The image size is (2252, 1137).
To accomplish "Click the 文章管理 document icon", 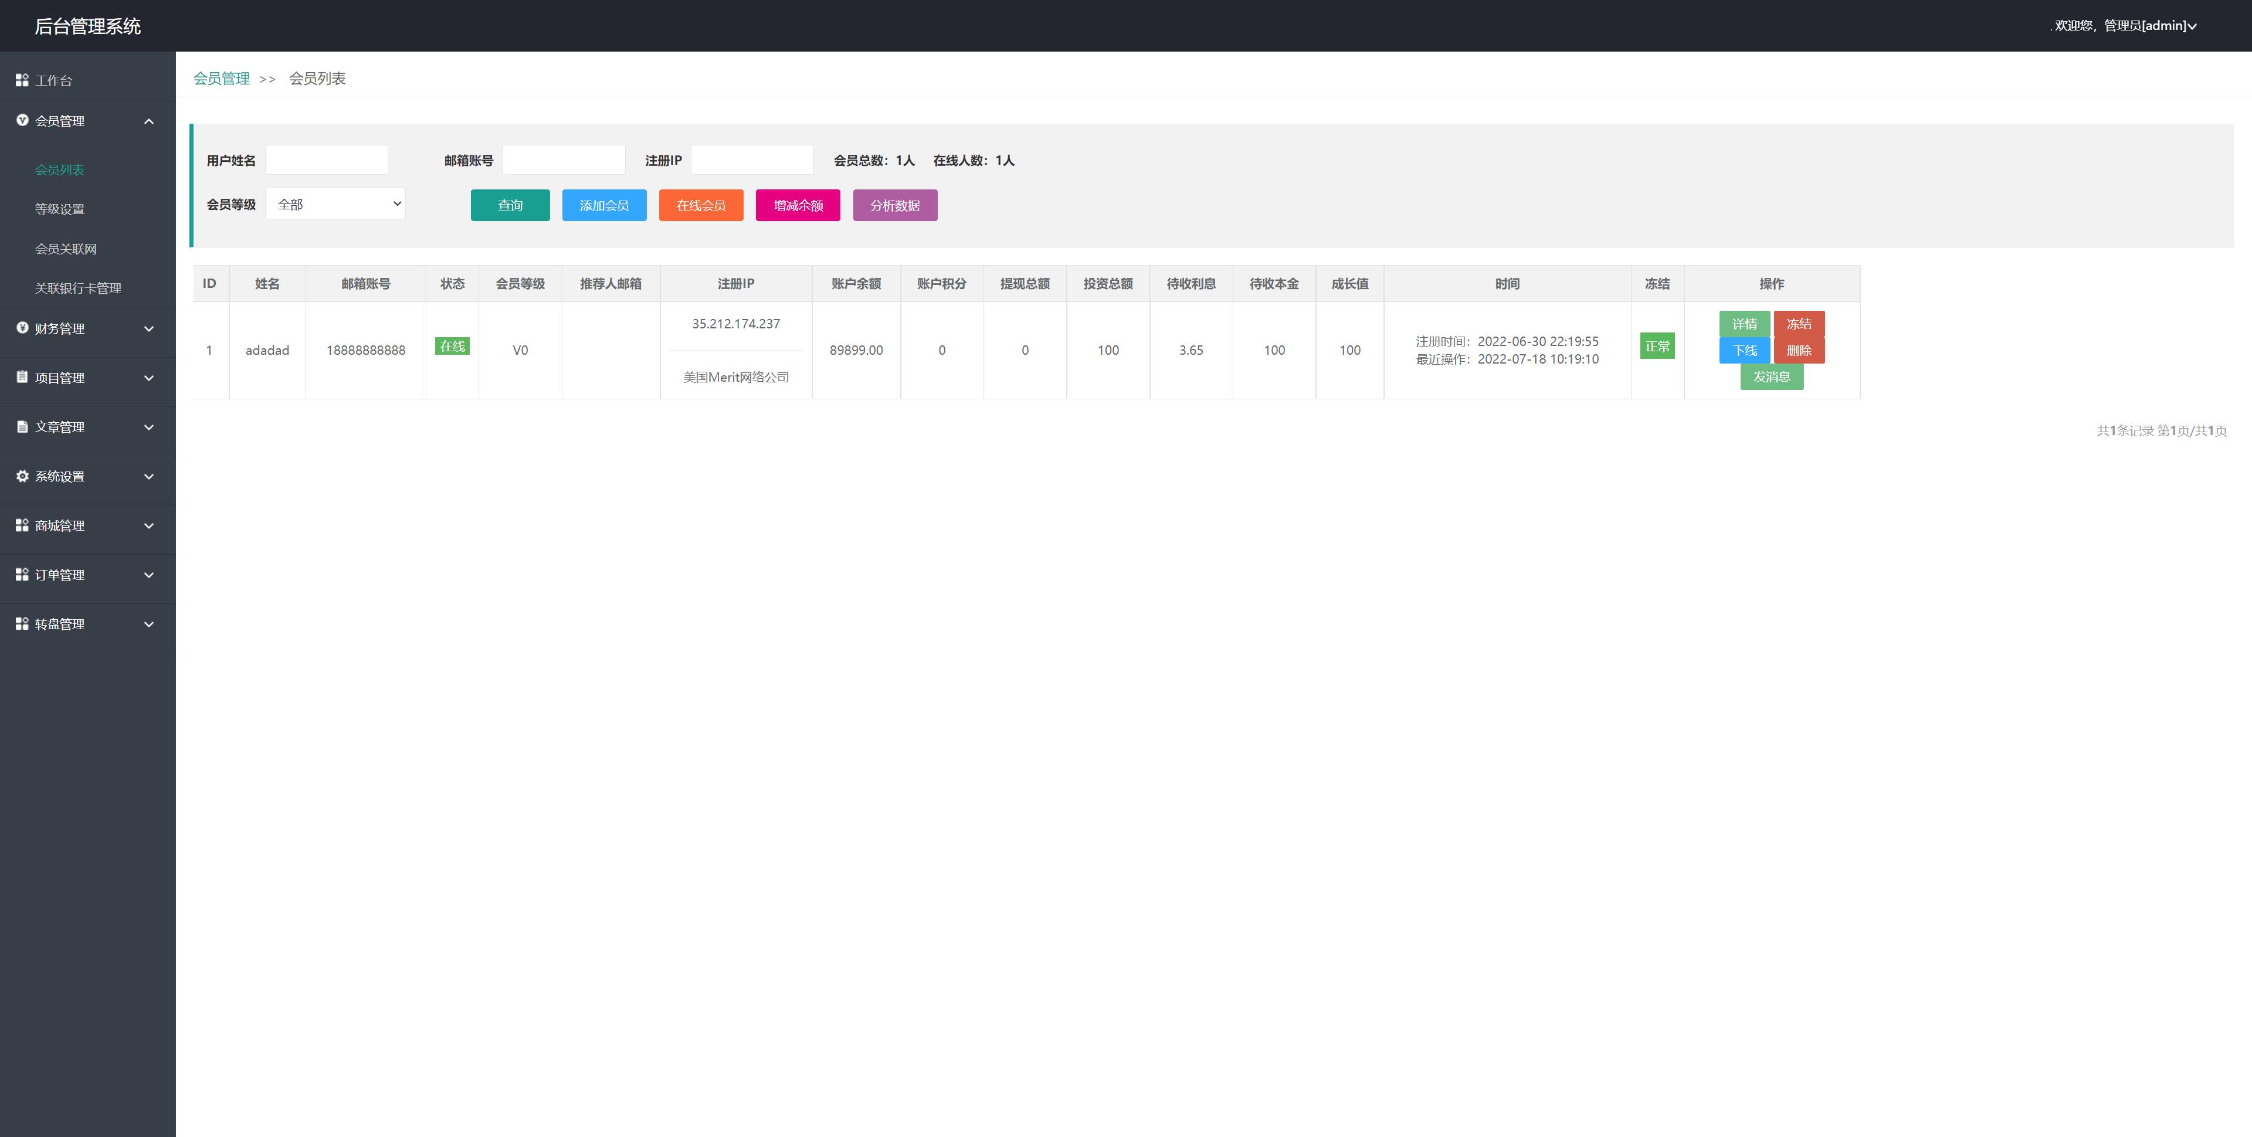I will (22, 426).
